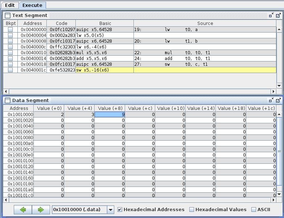Iconify the Data Segment panel

(271, 101)
